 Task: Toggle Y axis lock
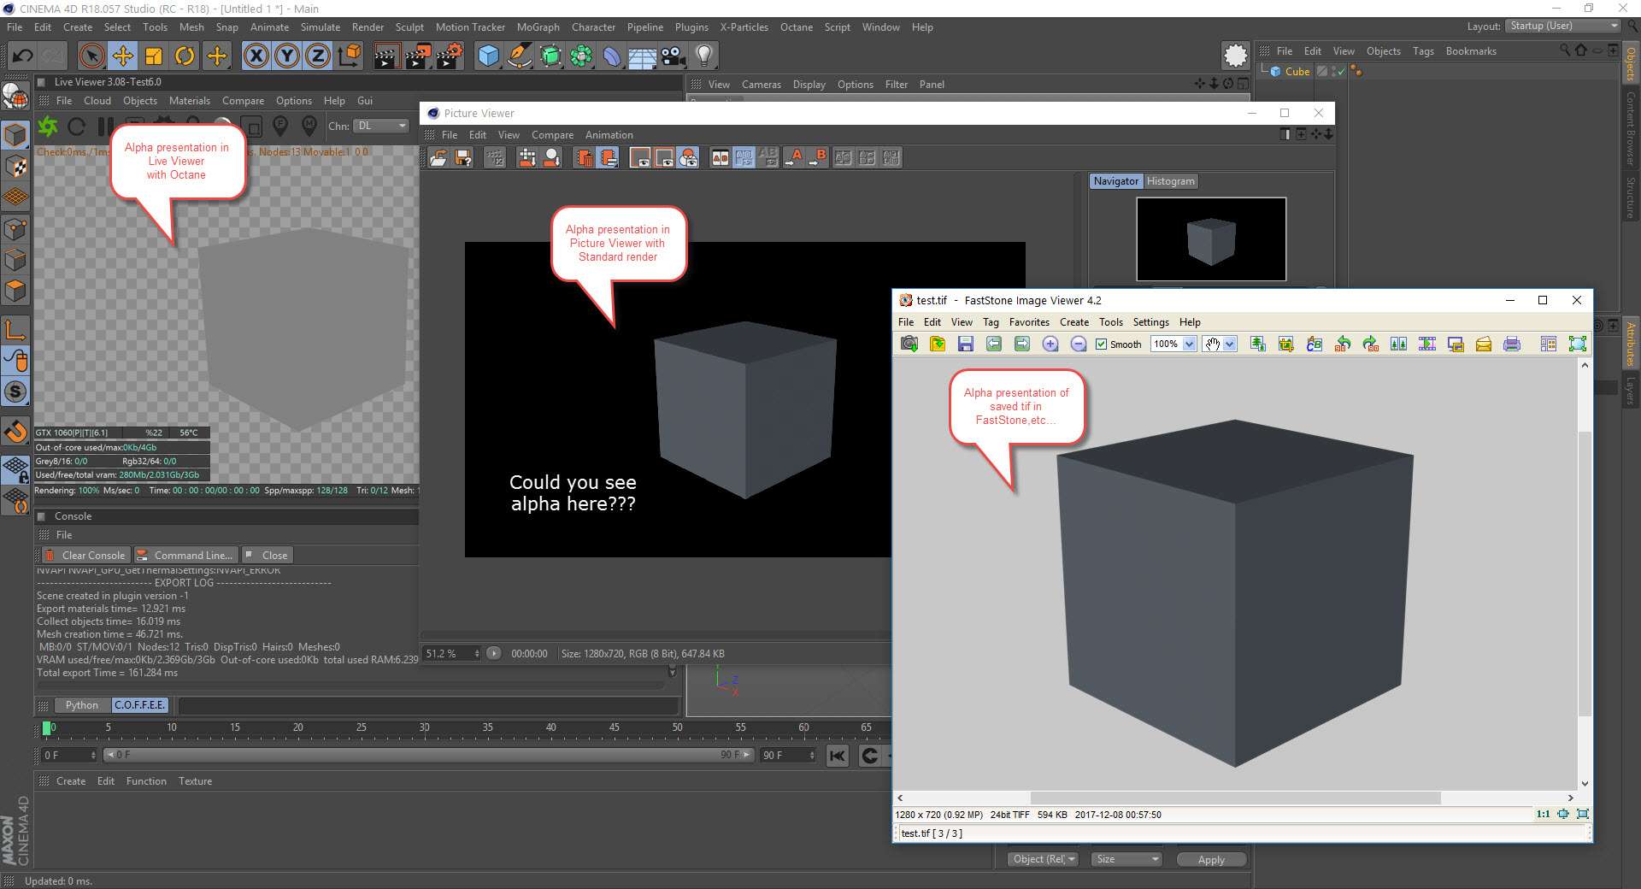(x=287, y=56)
